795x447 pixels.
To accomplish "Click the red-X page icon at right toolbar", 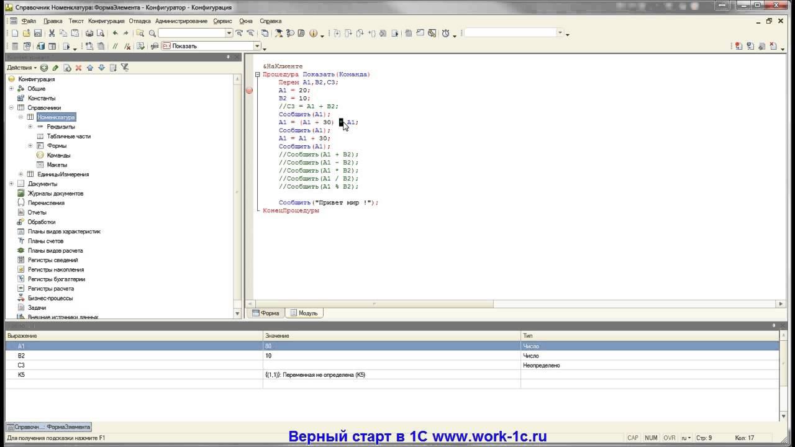I will point(773,46).
